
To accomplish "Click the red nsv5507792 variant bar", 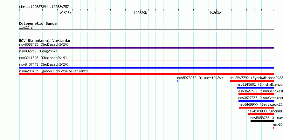I will (x=252, y=81).
